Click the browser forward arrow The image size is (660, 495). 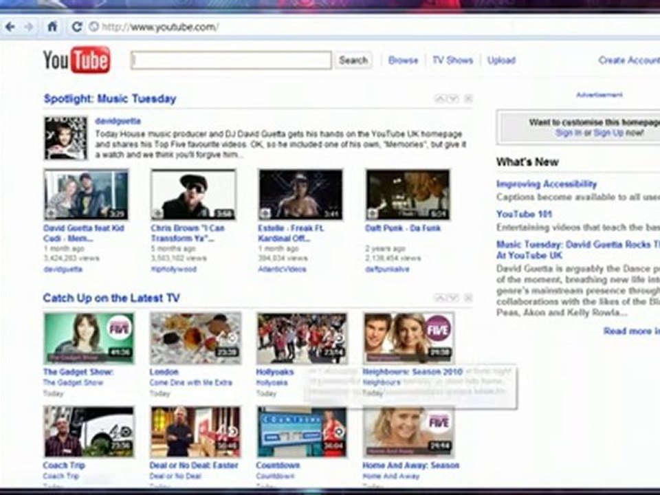click(29, 27)
